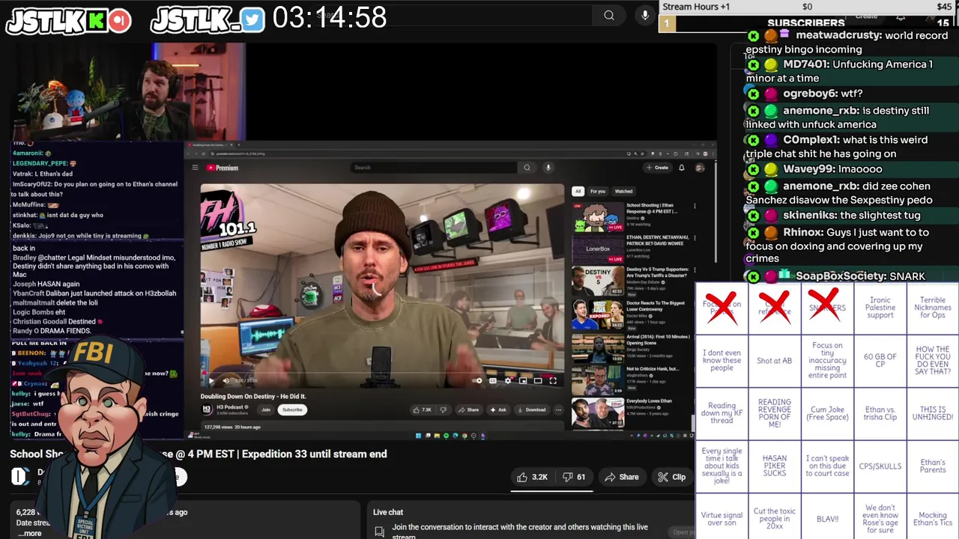Switch the H3 video to miniplayer
Viewport: 959px width, 539px height.
coord(523,380)
